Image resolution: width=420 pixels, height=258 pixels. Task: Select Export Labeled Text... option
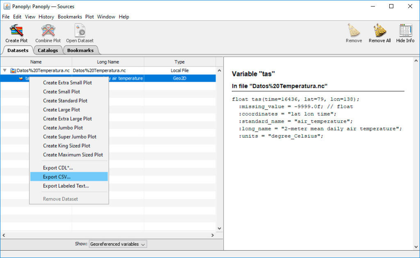point(69,186)
